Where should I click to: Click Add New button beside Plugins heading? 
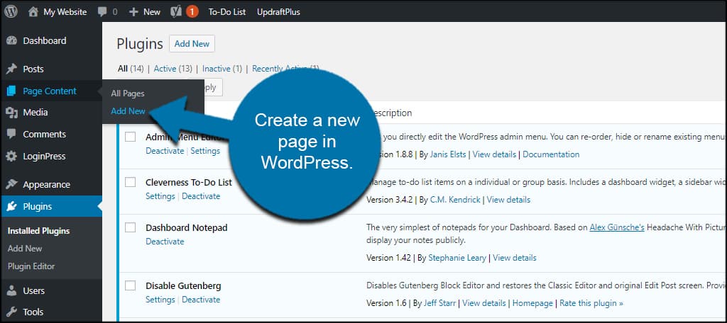(x=192, y=43)
